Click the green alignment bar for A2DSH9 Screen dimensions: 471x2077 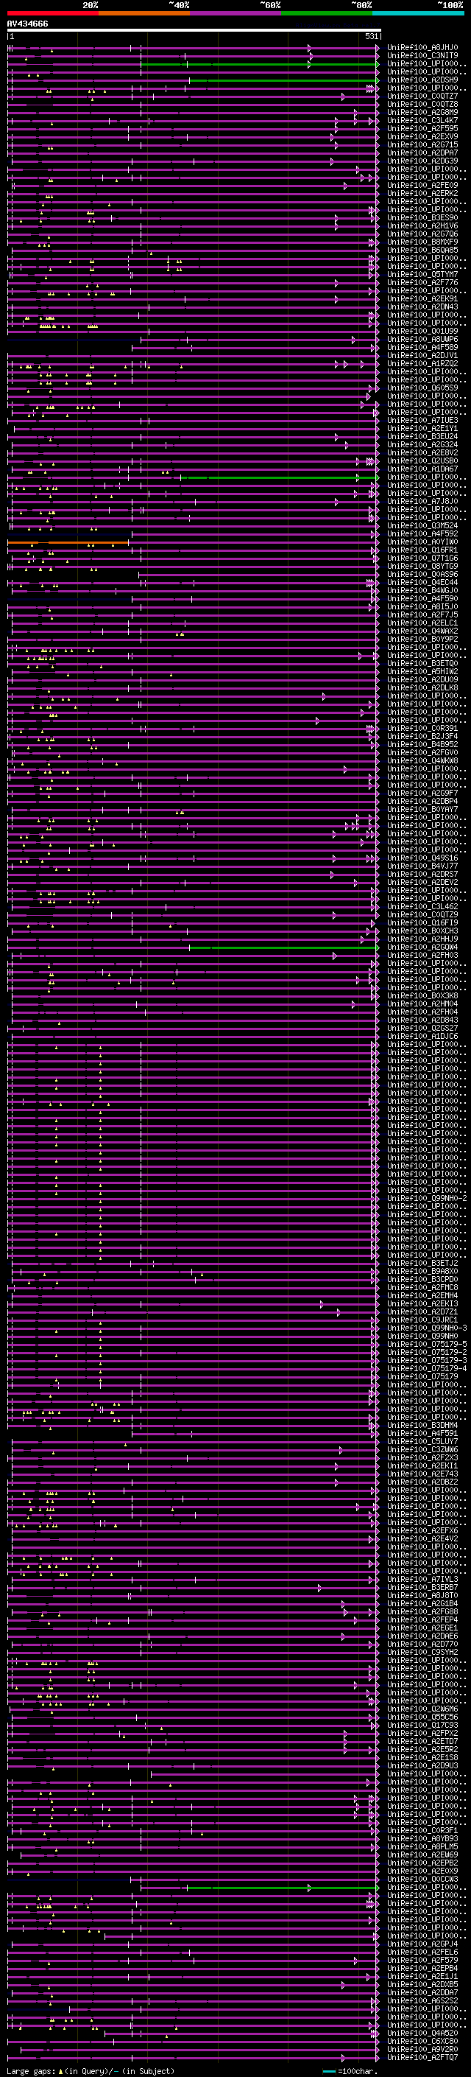pyautogui.click(x=283, y=80)
